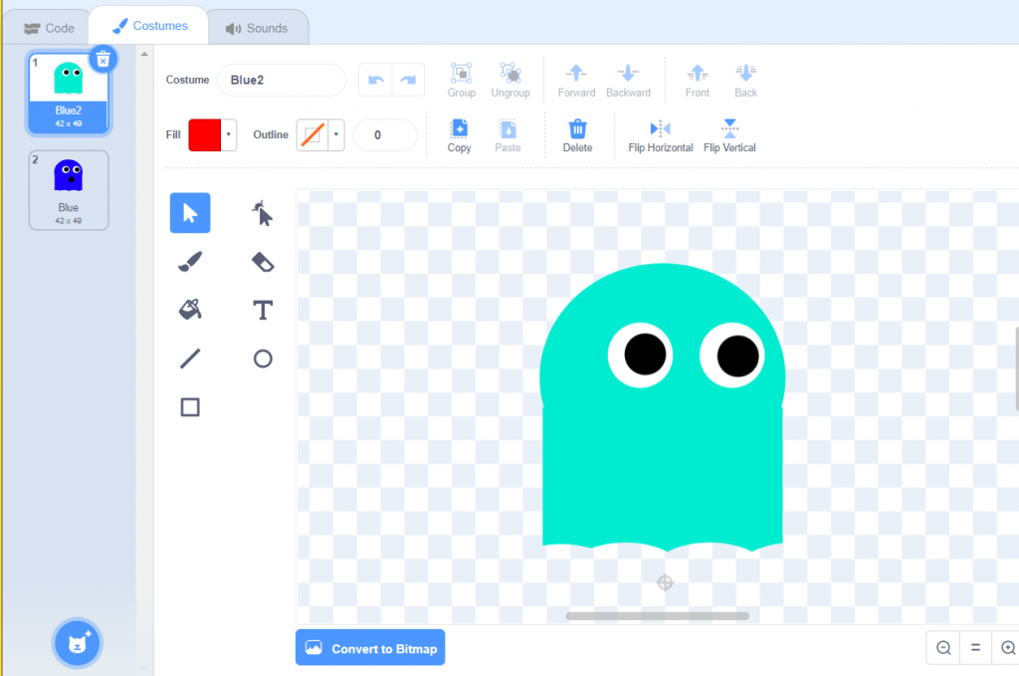Delete the selected shape
The height and width of the screenshot is (676, 1019).
(x=578, y=132)
